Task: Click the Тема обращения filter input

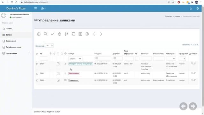Action: 128,59
